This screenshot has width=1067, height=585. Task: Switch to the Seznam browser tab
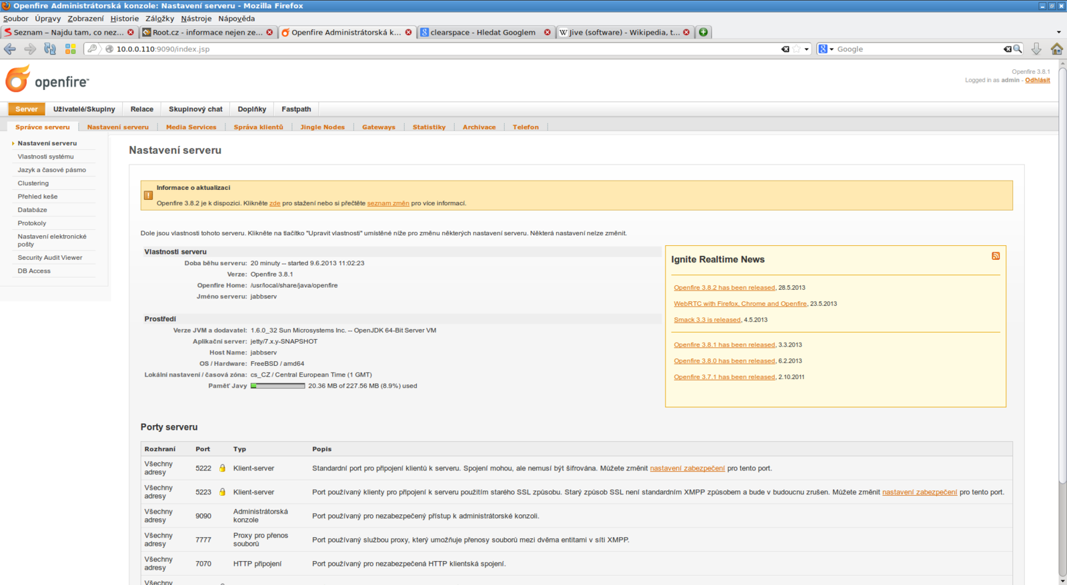(69, 32)
